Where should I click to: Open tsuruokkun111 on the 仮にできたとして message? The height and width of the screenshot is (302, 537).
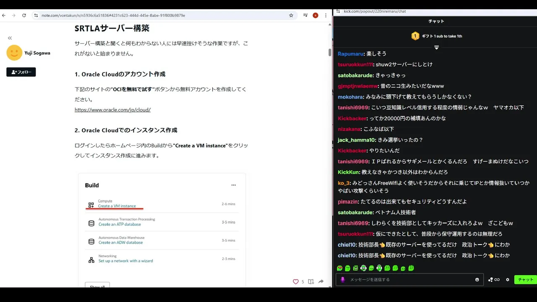tap(355, 234)
